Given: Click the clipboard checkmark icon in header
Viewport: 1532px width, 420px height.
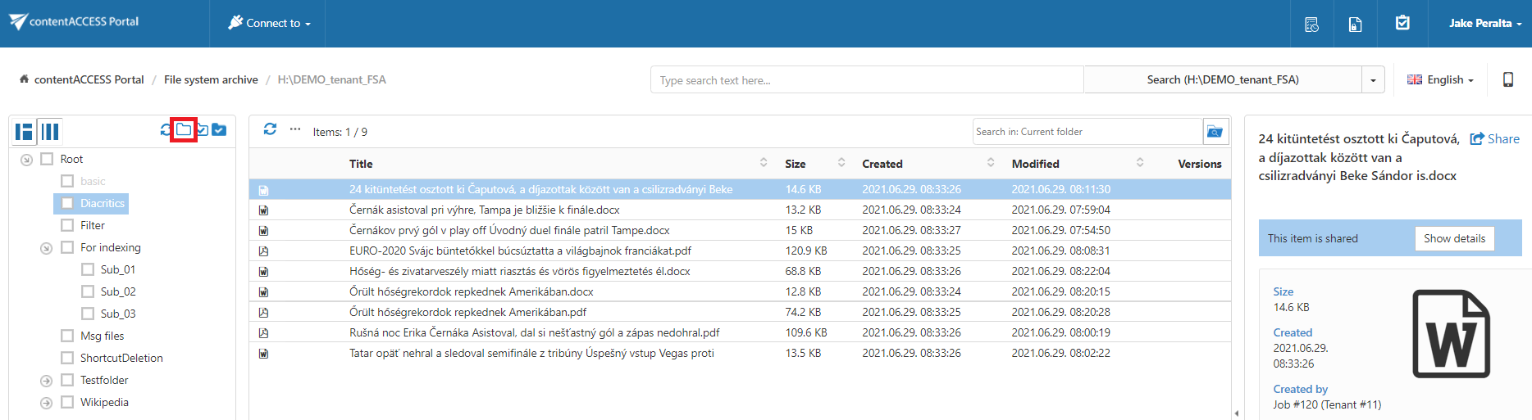Looking at the screenshot, I should tap(1402, 23).
